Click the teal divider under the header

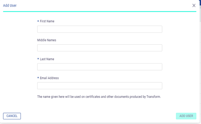point(99,12)
